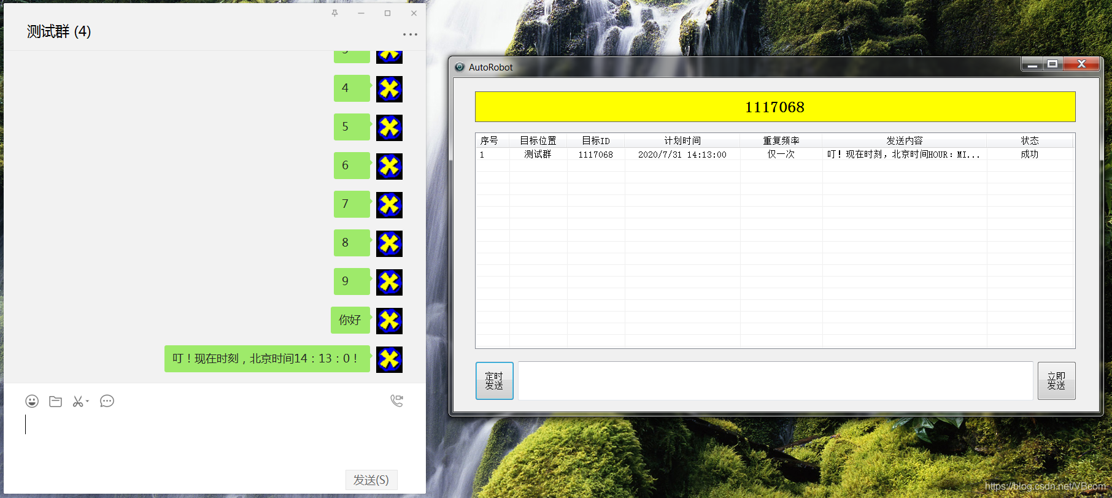Maximize the AutoRobot window
Image resolution: width=1112 pixels, height=498 pixels.
(x=1053, y=64)
